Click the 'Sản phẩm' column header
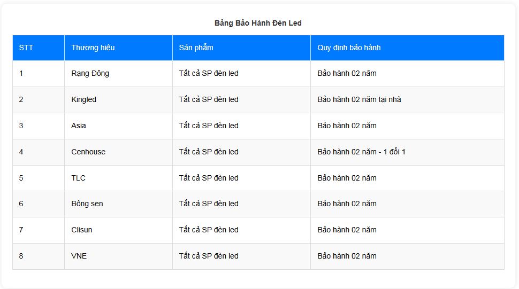 pyautogui.click(x=196, y=48)
